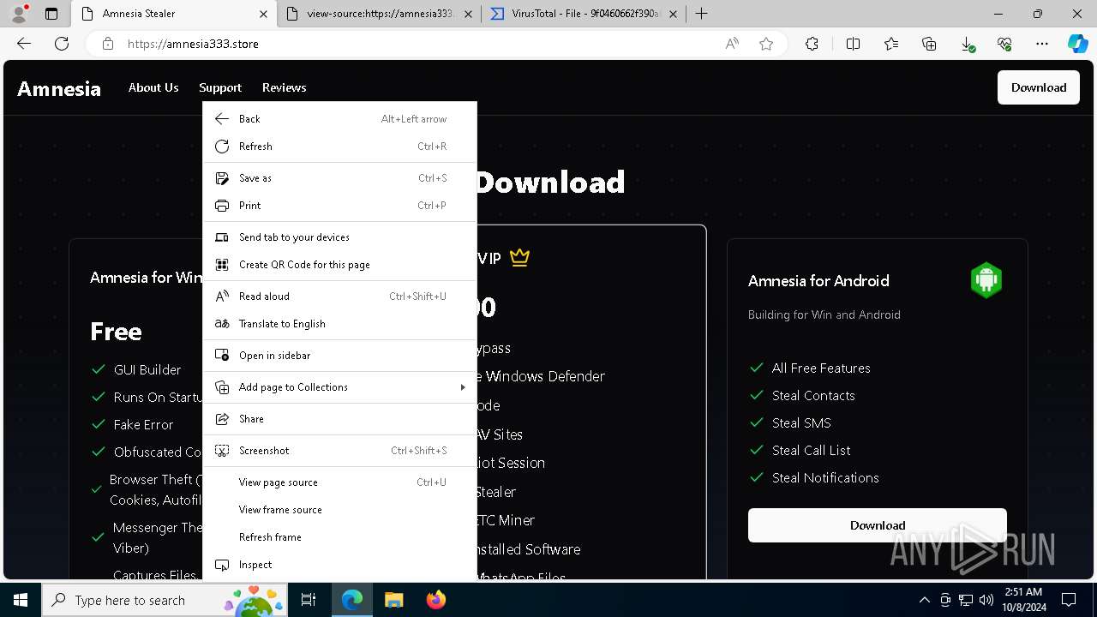Image resolution: width=1097 pixels, height=617 pixels.
Task: Click the Amnesia site logo
Action: pyautogui.click(x=59, y=88)
